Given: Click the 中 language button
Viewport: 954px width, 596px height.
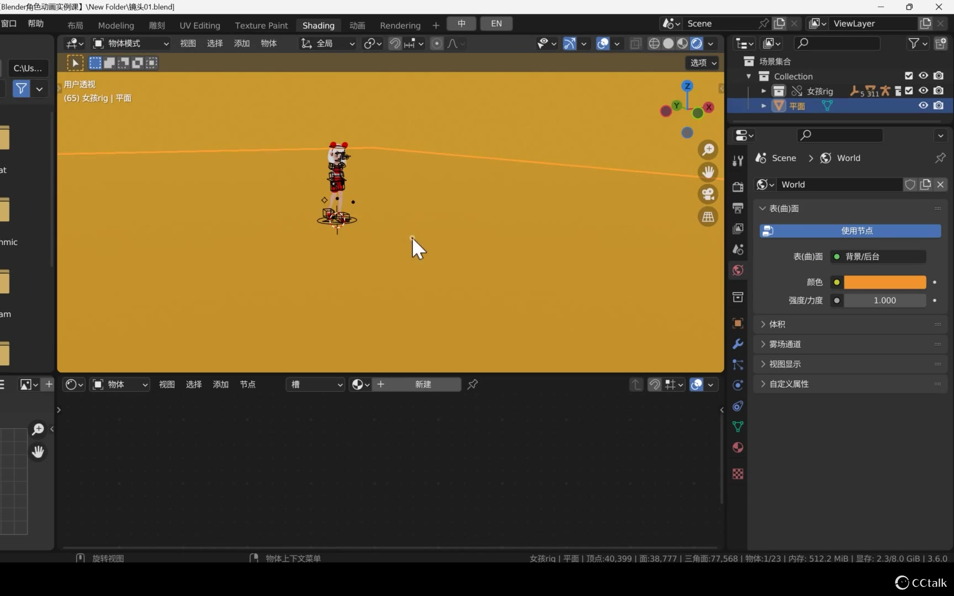Looking at the screenshot, I should pyautogui.click(x=462, y=24).
